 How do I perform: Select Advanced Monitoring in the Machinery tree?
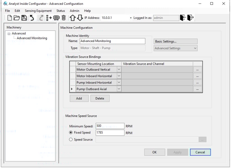click(32, 38)
